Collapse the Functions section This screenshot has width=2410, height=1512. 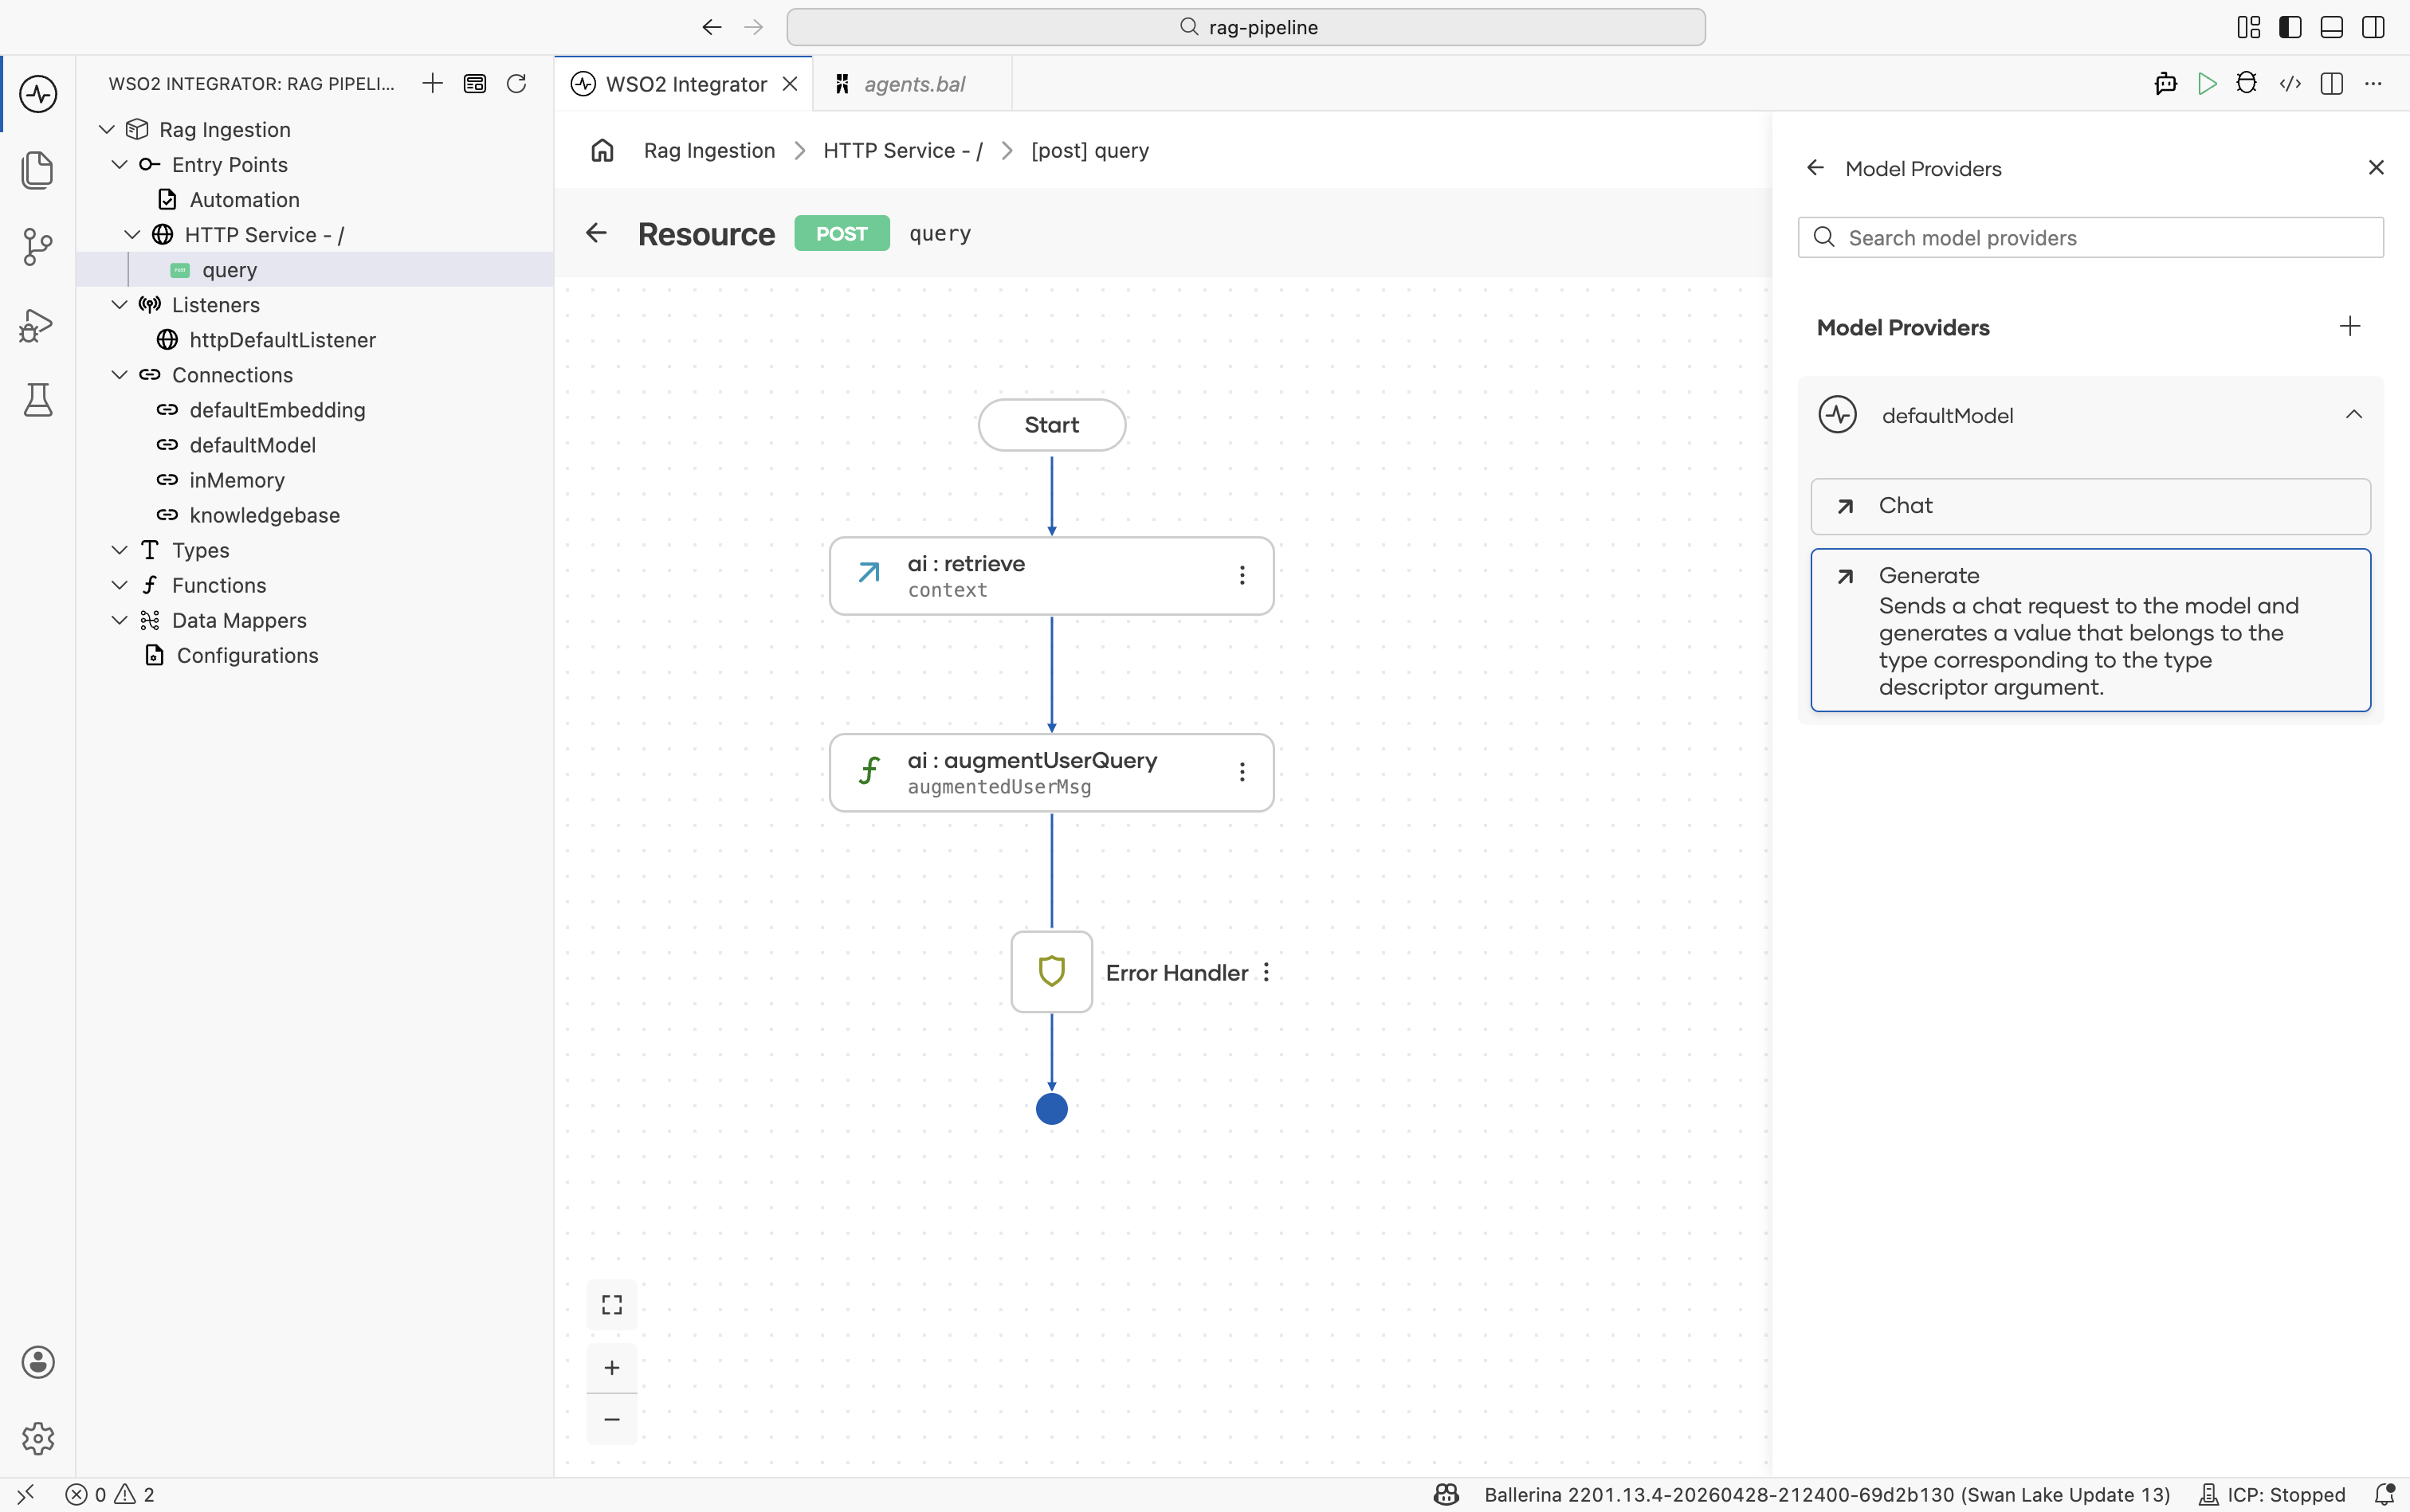[119, 585]
